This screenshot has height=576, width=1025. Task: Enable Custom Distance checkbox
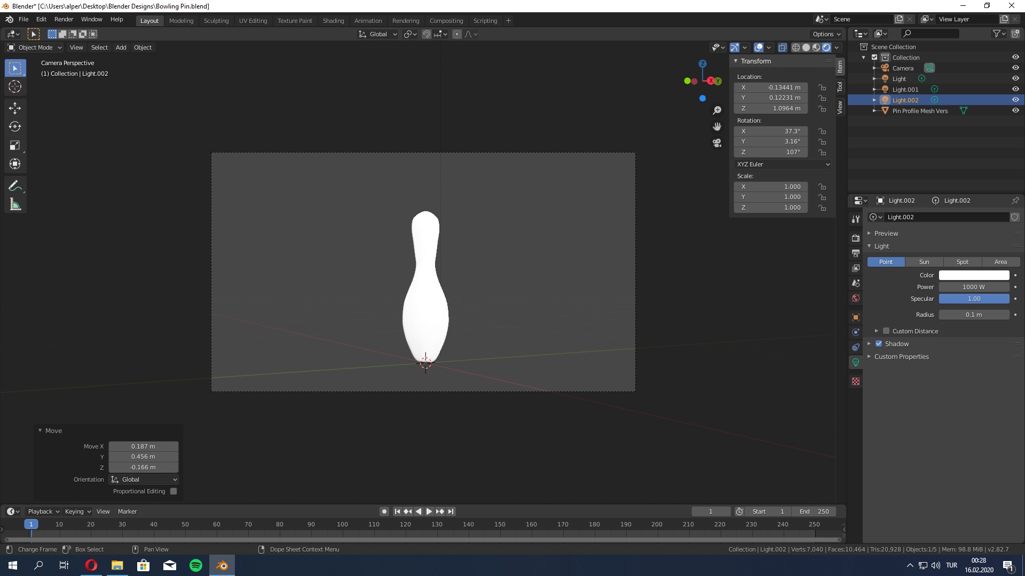coord(886,331)
